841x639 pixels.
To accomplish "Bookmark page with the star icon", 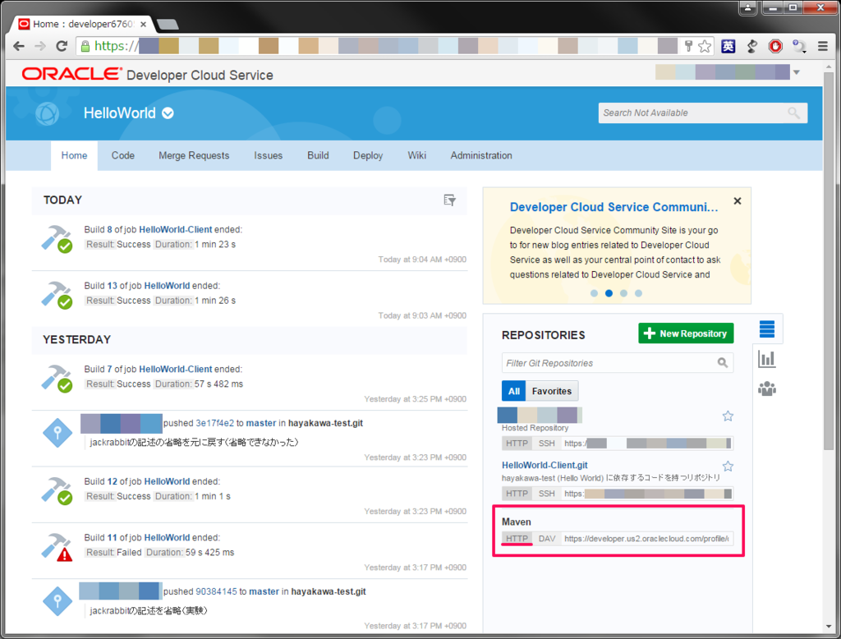I will point(705,46).
